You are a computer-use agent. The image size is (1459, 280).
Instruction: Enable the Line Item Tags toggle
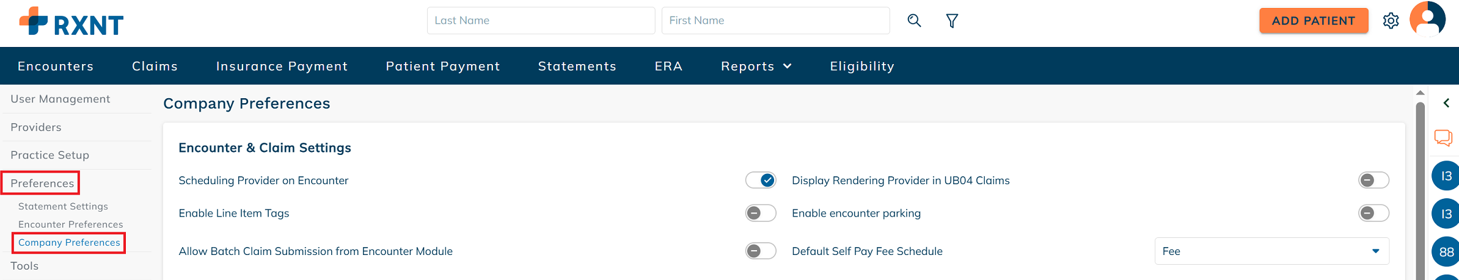pyautogui.click(x=761, y=213)
